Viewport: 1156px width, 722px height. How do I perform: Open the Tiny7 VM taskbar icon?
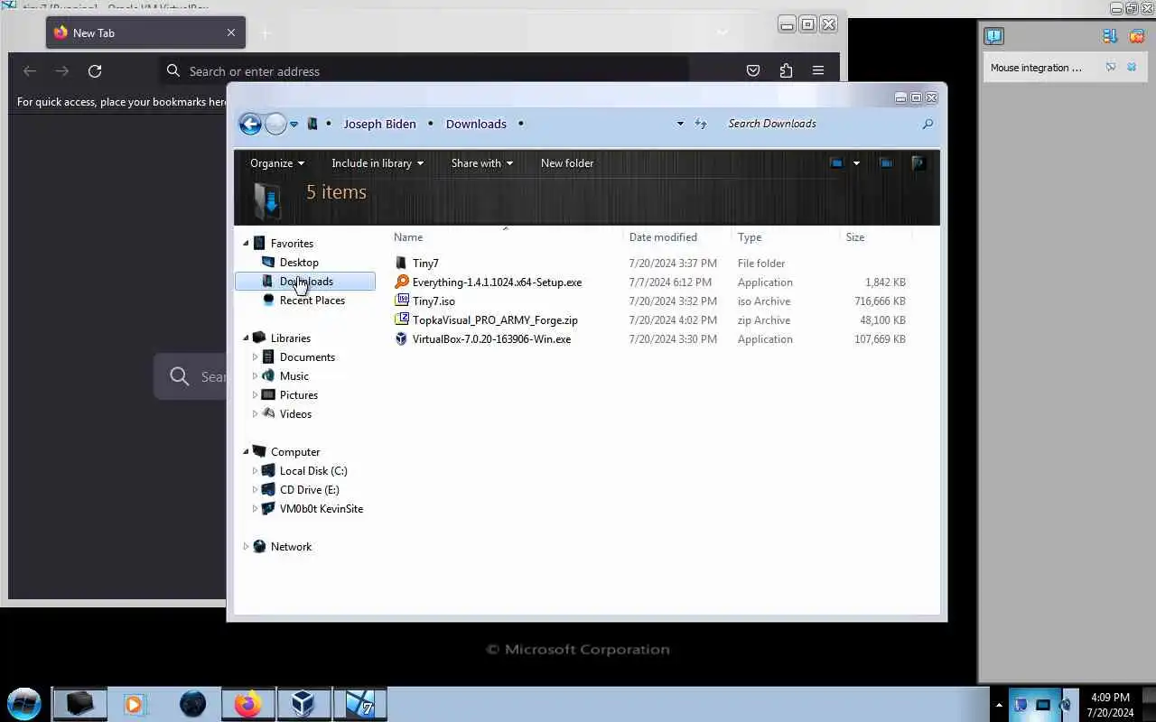(359, 704)
